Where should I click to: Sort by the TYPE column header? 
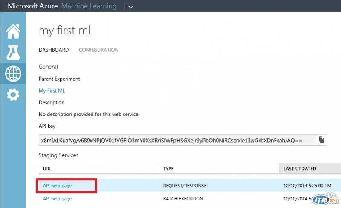168,169
